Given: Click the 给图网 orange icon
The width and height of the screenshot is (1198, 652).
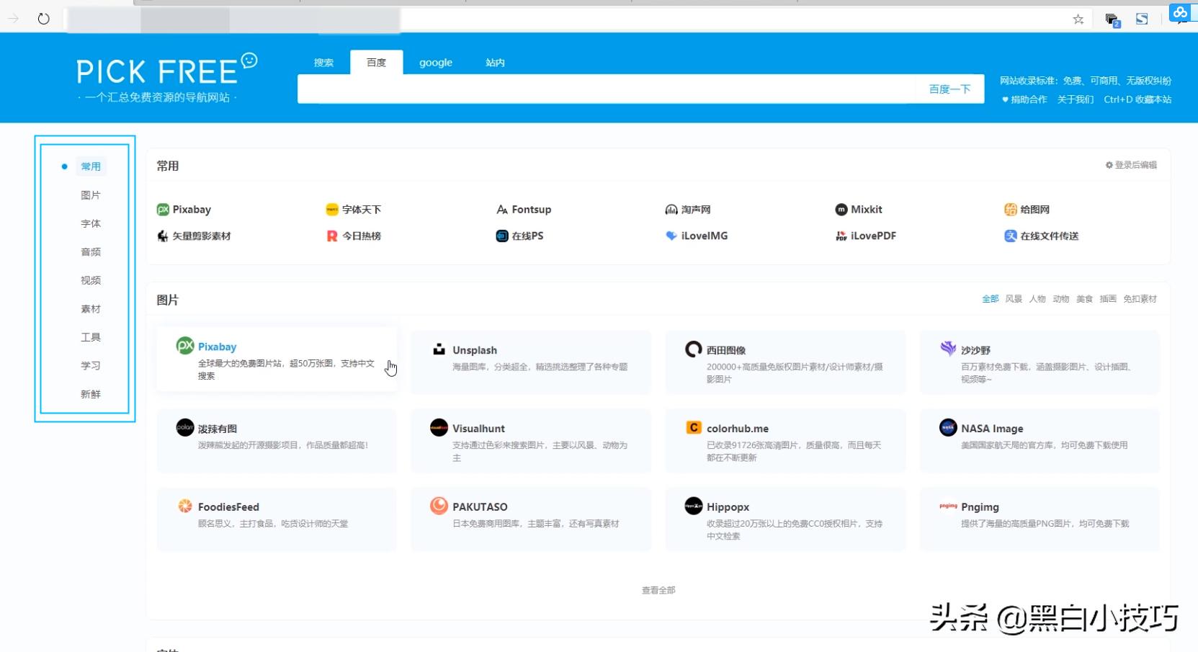Looking at the screenshot, I should [x=1011, y=210].
